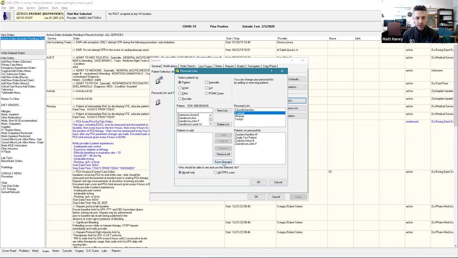Open the Notifications tab in Options
Viewport: 458px width, 258px height.
170,66
